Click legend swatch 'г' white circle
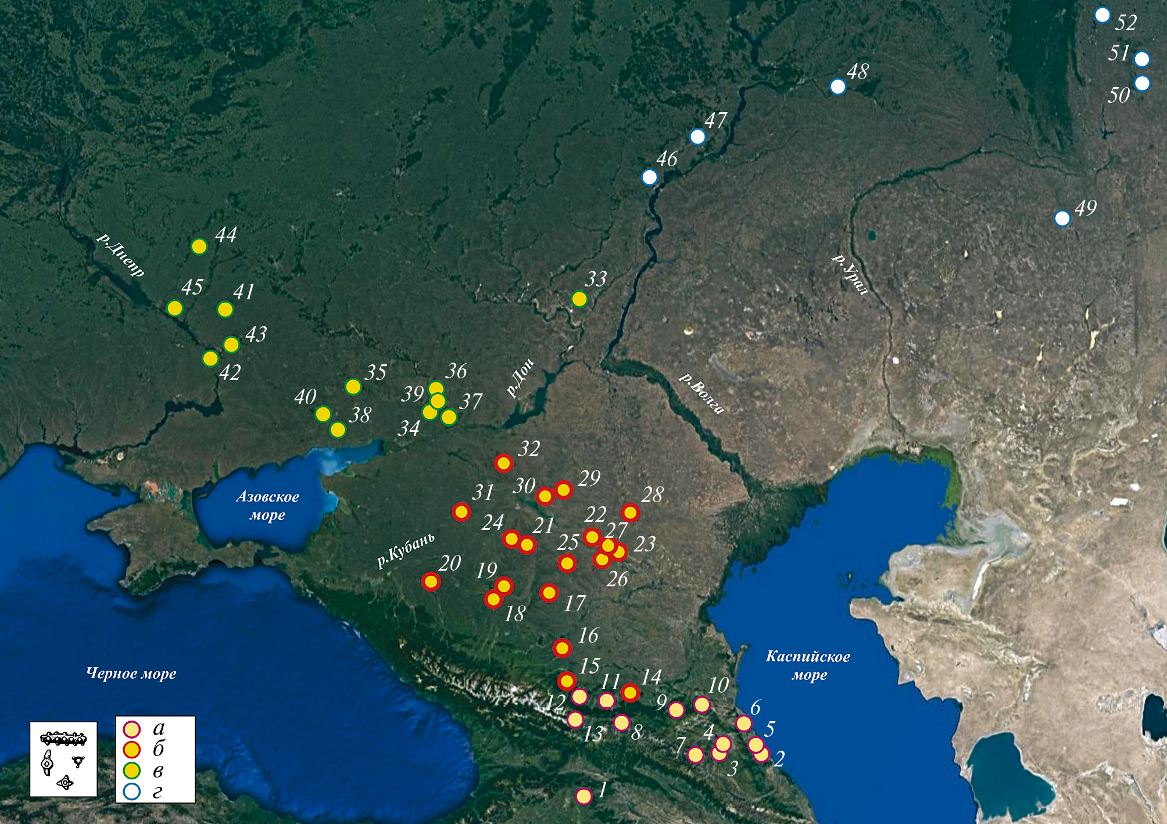The image size is (1167, 824). click(133, 791)
